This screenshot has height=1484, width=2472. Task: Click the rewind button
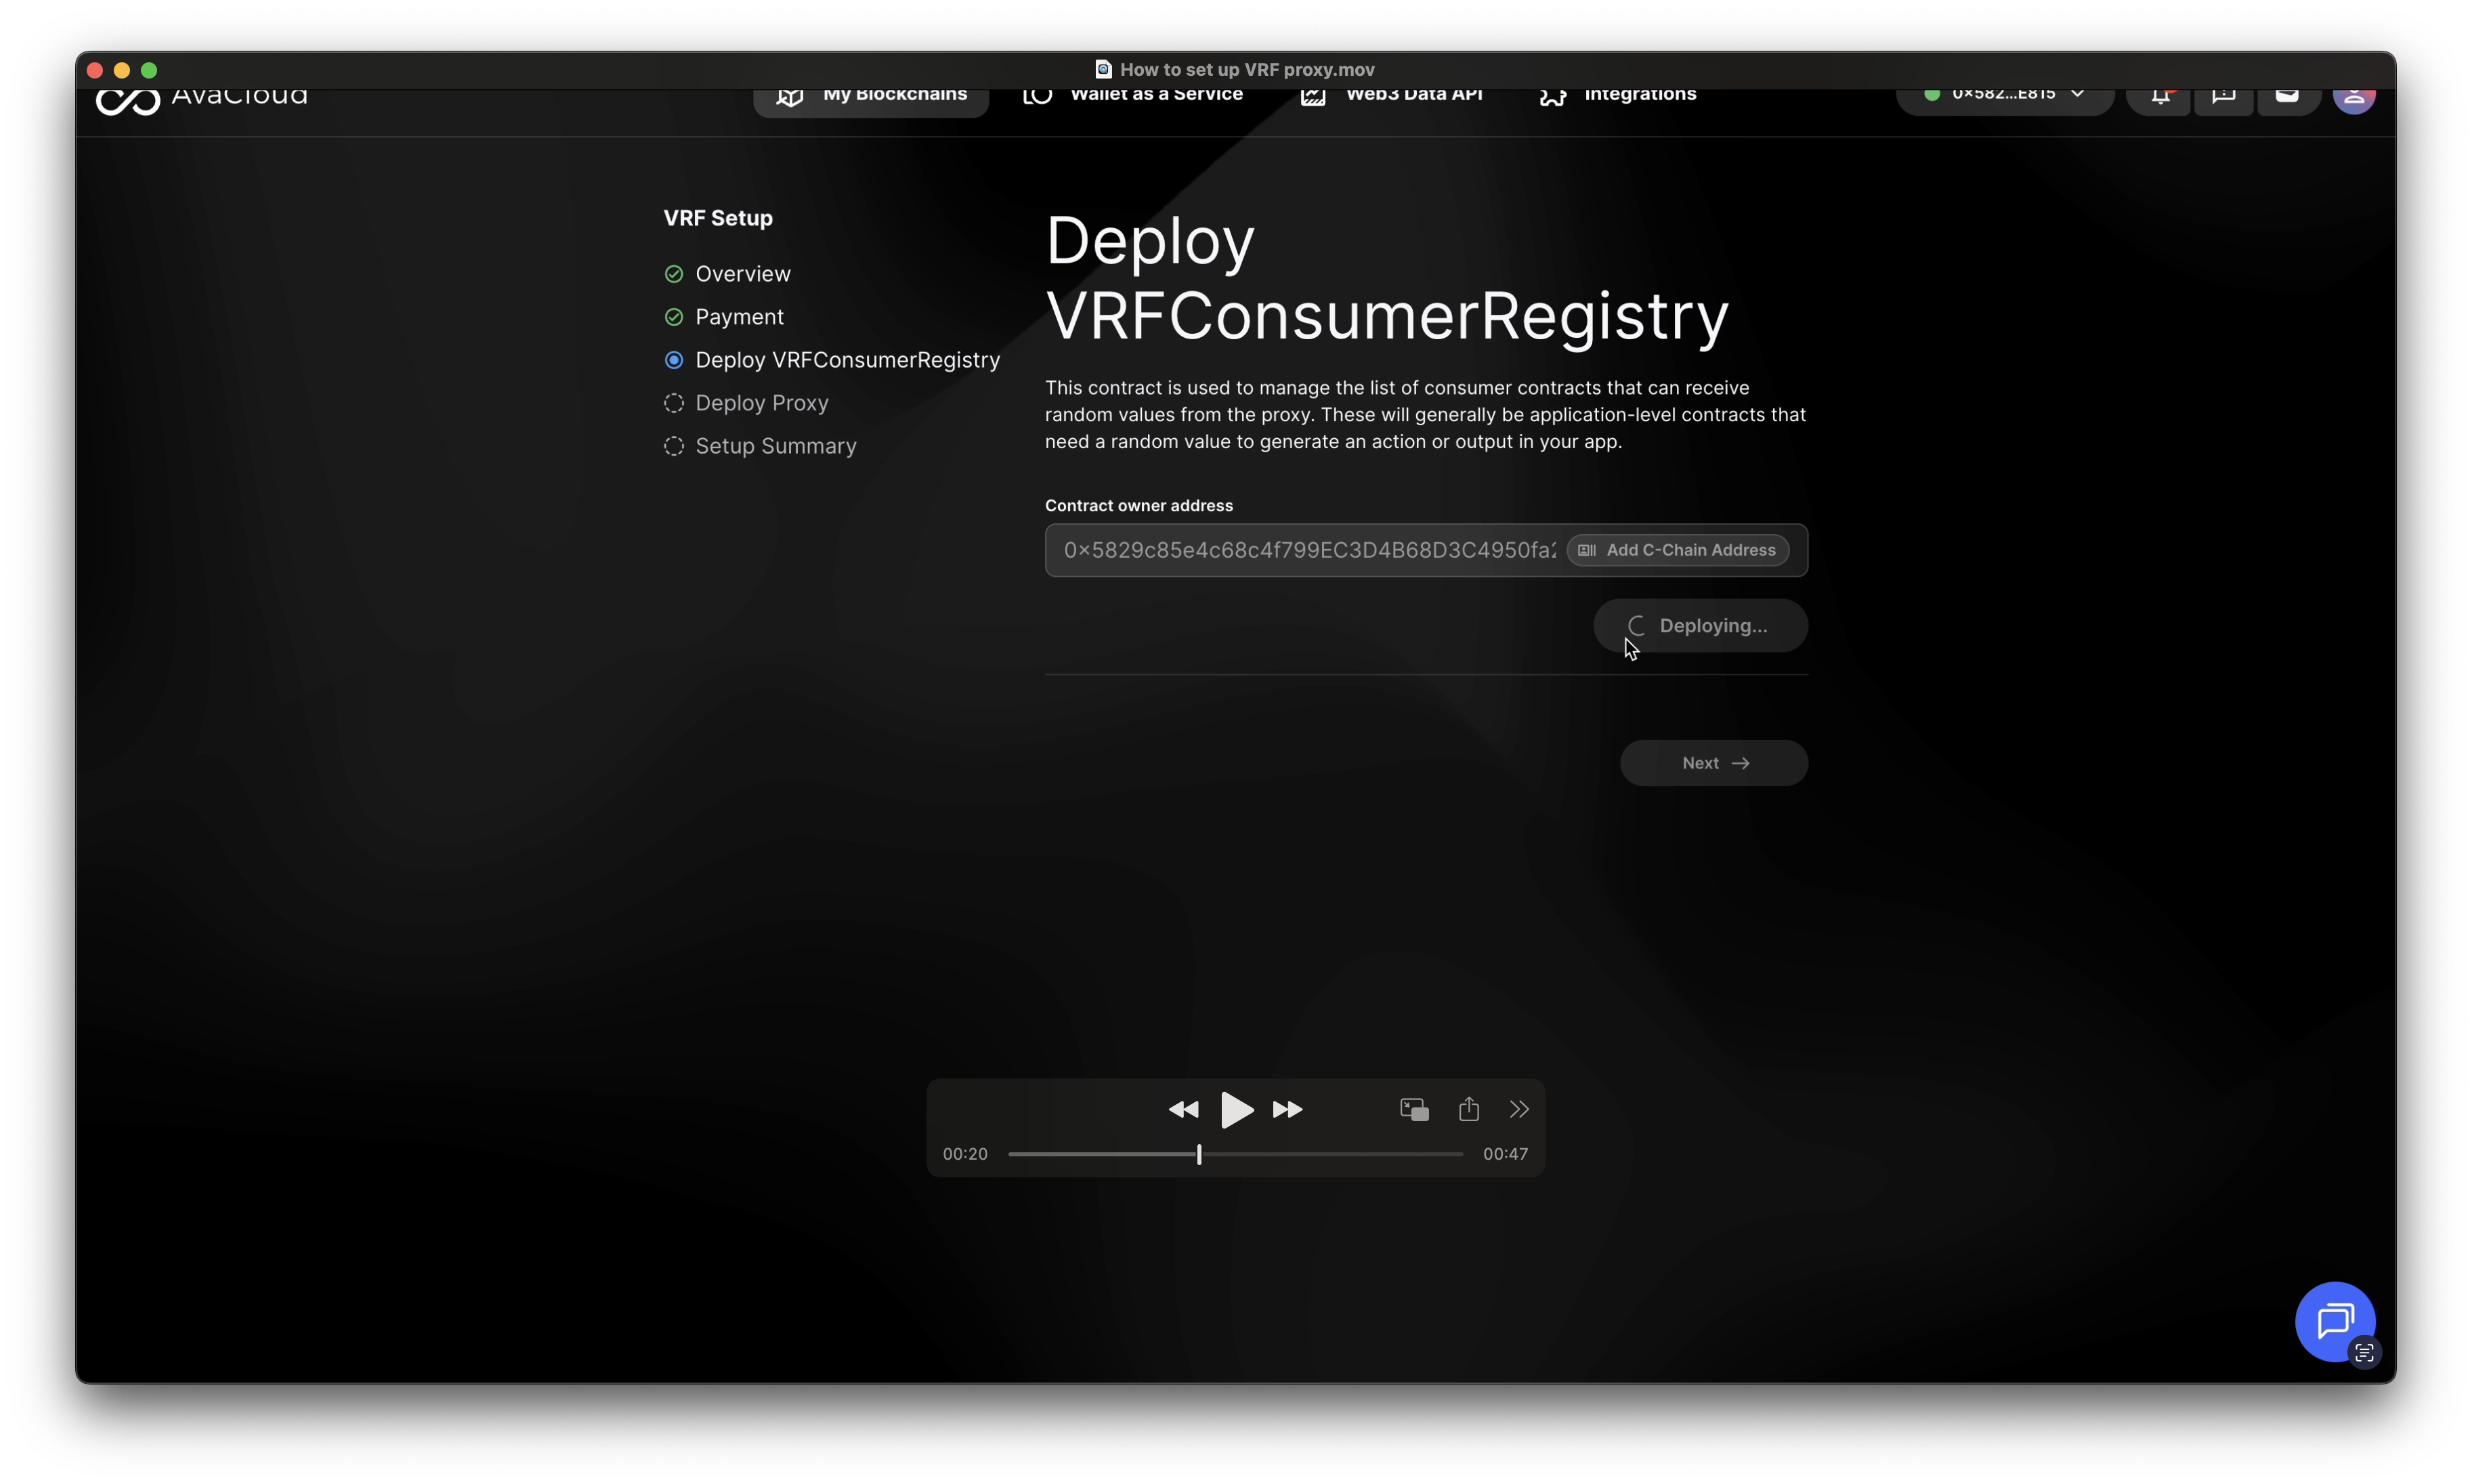[1183, 1109]
